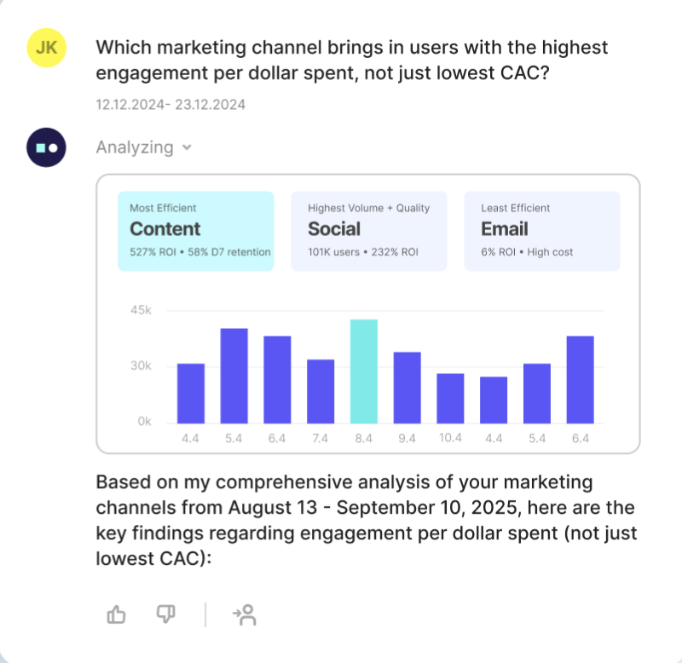Image resolution: width=682 pixels, height=663 pixels.
Task: Click the 10.4 chart bar
Action: pos(451,398)
